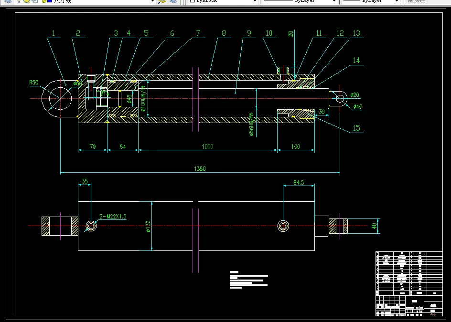The height and width of the screenshot is (322, 451).
Task: Click the Layer Previous icon
Action: tap(173, 1)
